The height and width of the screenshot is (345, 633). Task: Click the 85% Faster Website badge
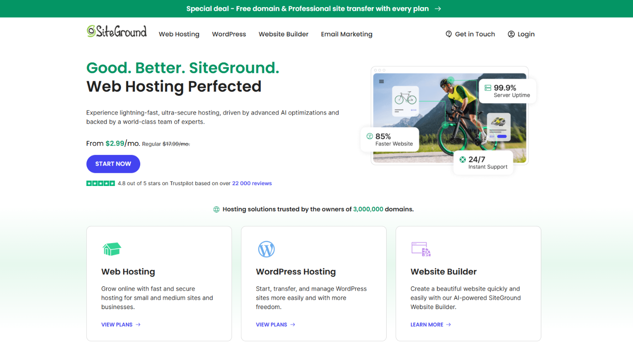[390, 140]
